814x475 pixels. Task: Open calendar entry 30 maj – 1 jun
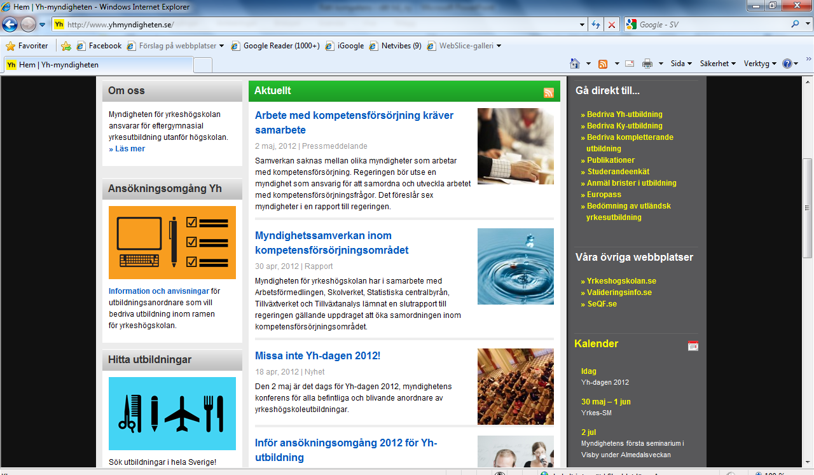(606, 402)
